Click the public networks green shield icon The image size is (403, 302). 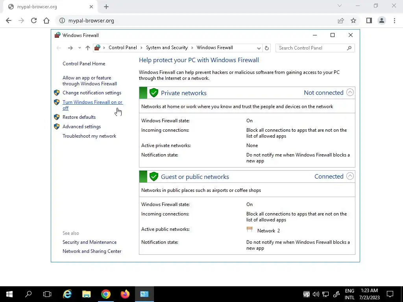click(x=154, y=177)
